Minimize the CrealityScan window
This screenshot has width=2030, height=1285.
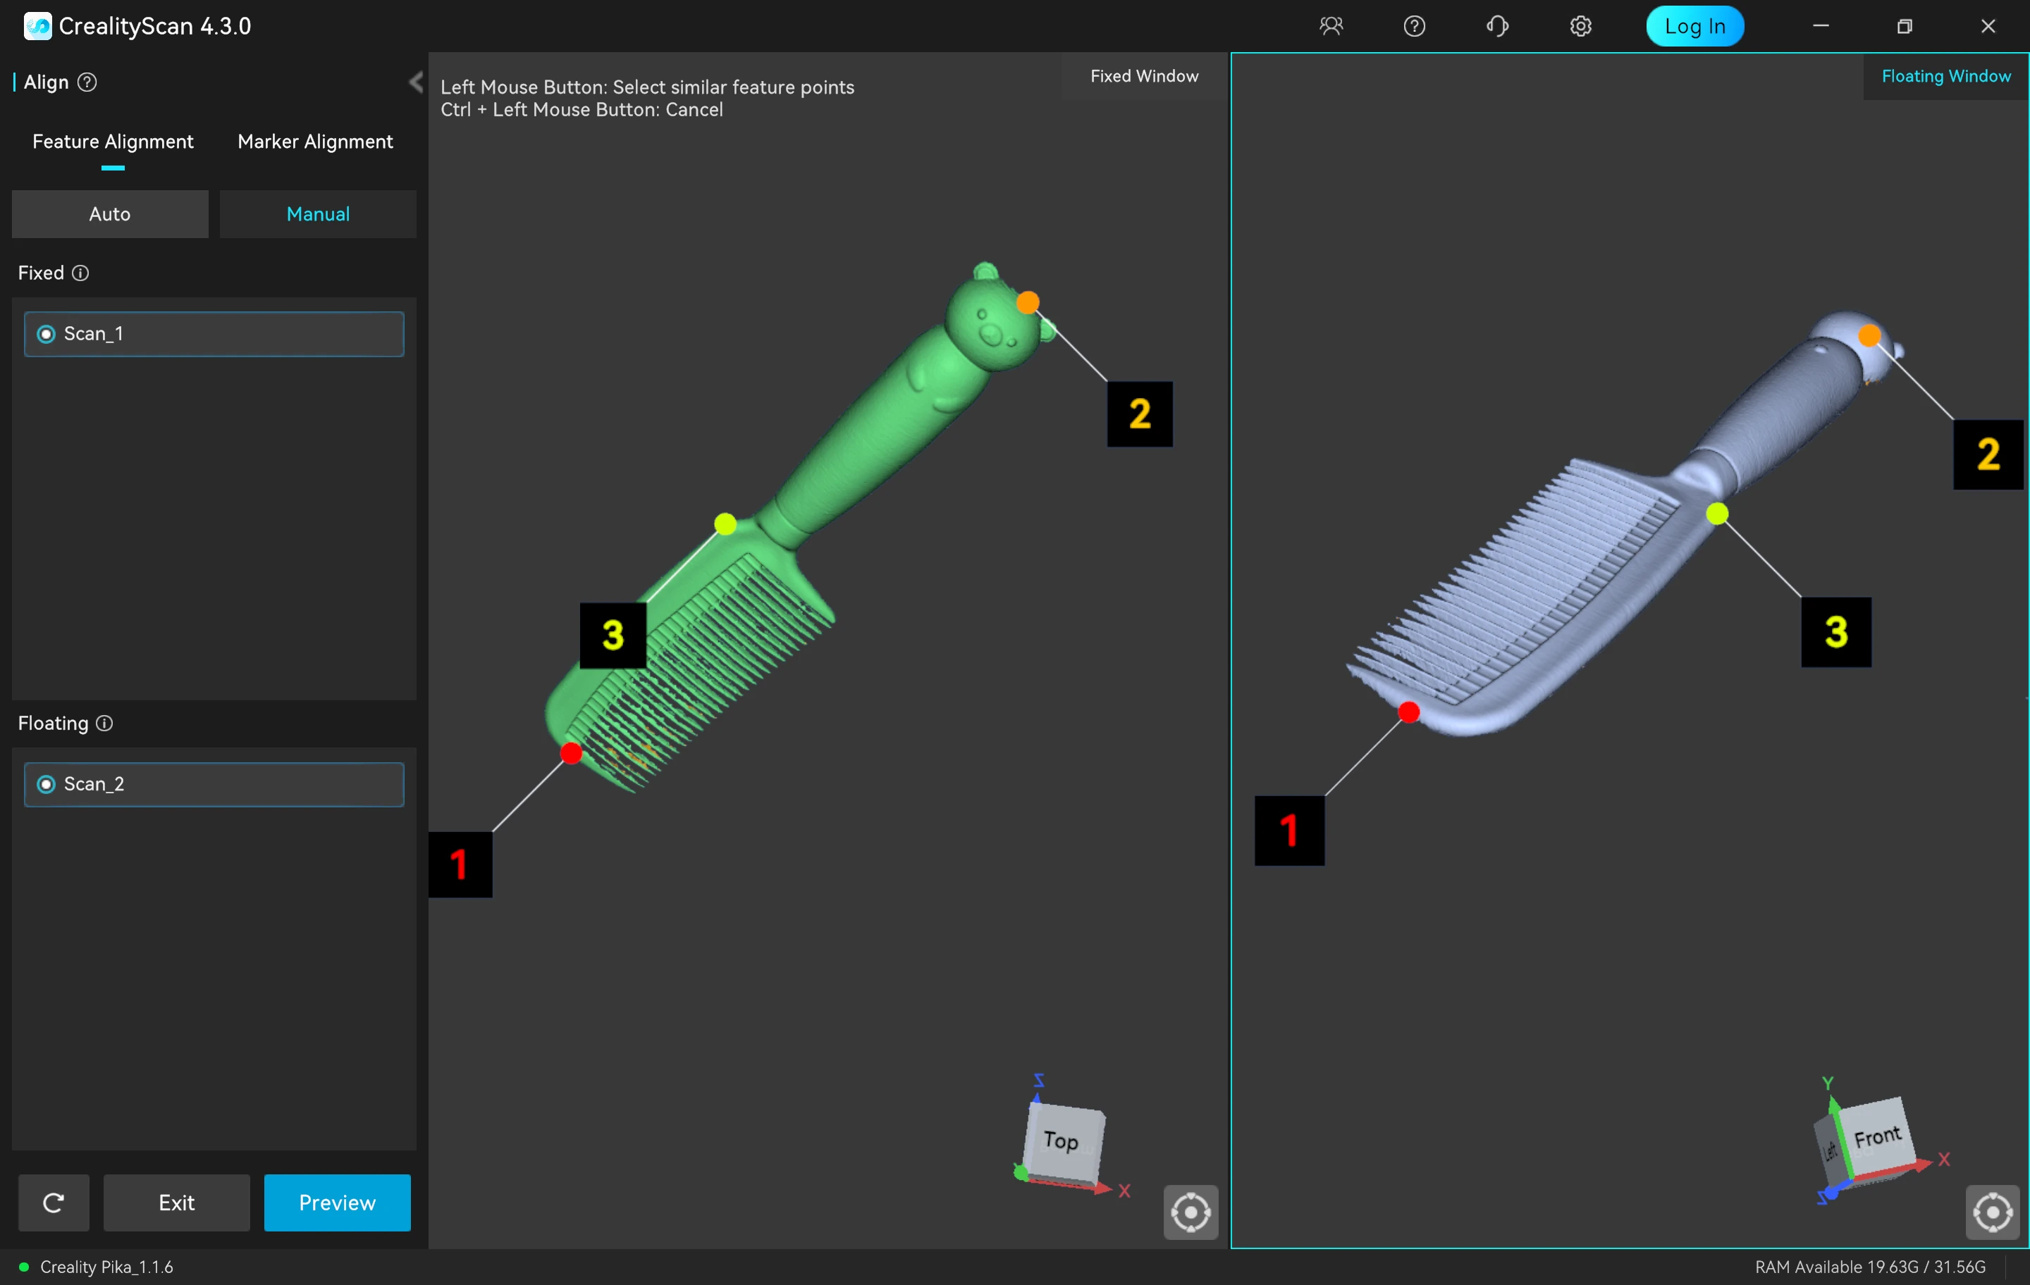tap(1821, 26)
